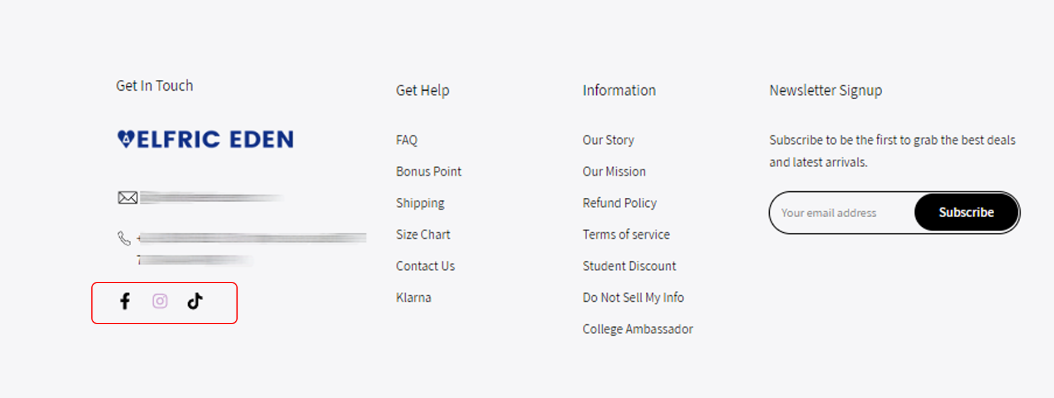Click the Elfric Eden logo

pos(206,139)
